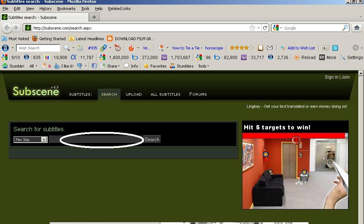Open the Related Links menu
The image size is (364, 224).
point(119,9)
